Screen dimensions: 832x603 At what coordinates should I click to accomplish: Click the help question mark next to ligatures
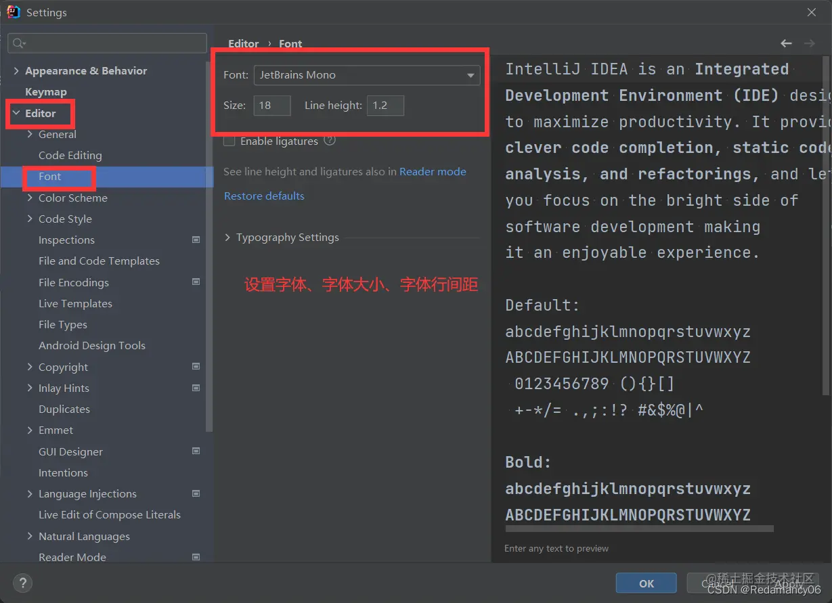[x=330, y=141]
